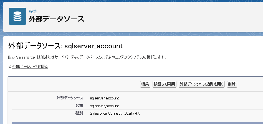This screenshot has width=263, height=124.
Task: Click the database icon beside 外部データソース header
Action: 17,16
